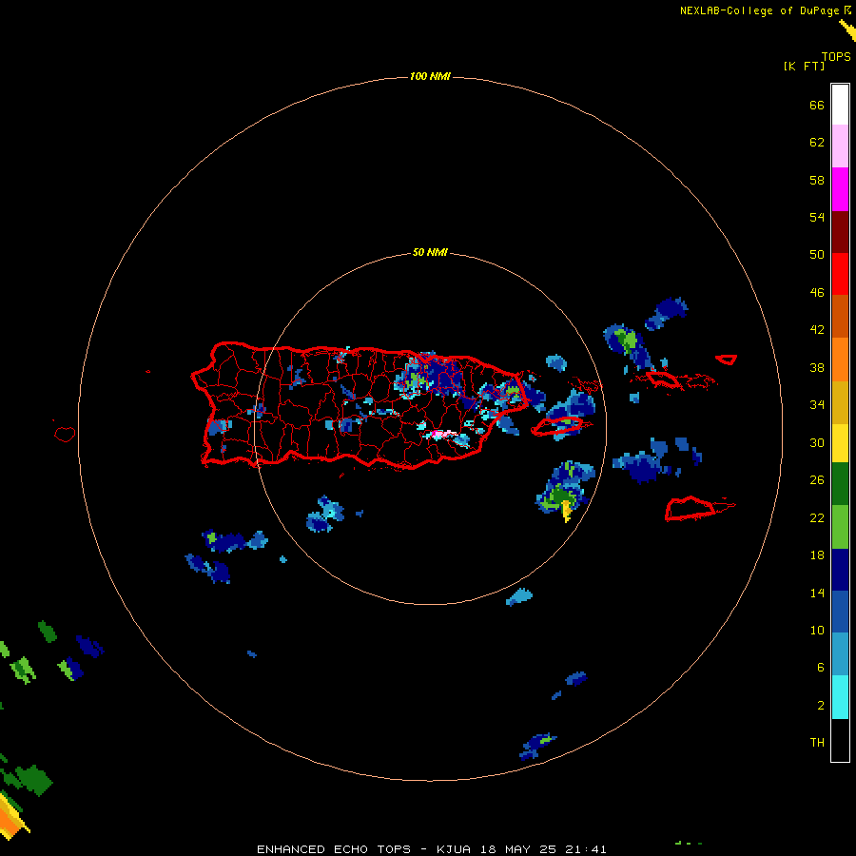Click the legend value "66"

pos(817,106)
